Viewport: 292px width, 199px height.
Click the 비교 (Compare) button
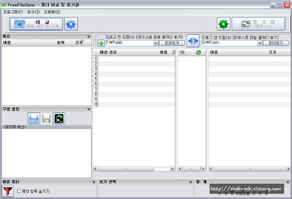click(36, 24)
